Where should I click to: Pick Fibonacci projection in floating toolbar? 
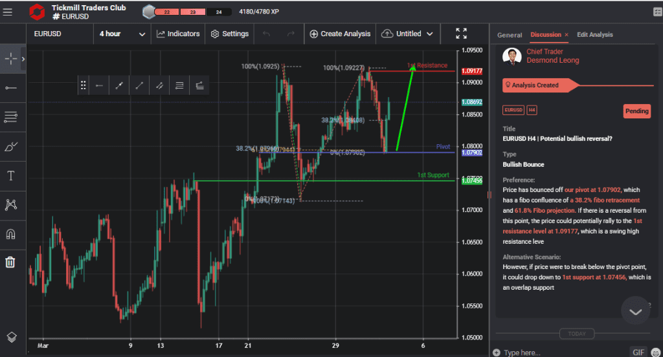pos(199,85)
